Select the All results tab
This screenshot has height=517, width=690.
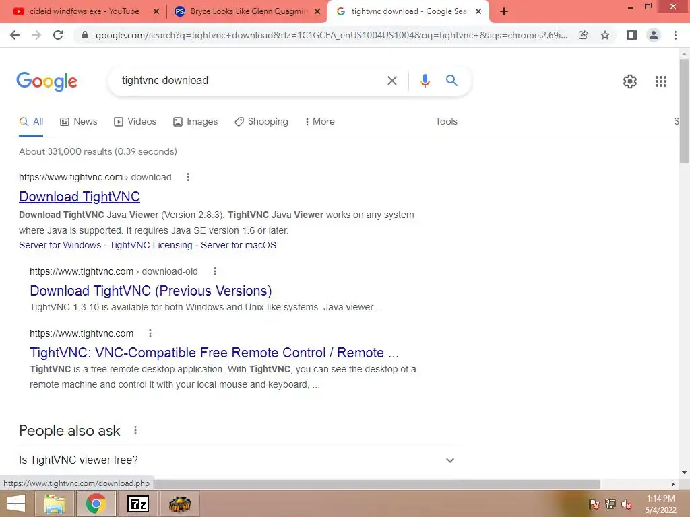[31, 122]
